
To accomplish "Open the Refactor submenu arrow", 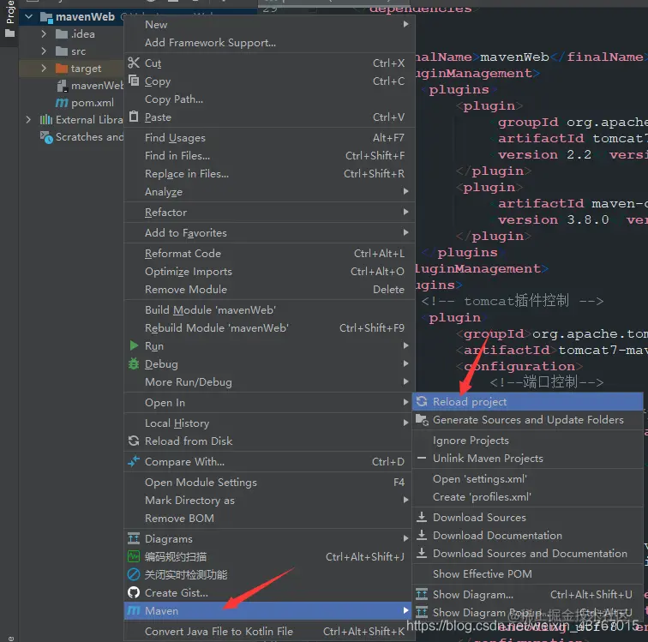I will point(405,212).
